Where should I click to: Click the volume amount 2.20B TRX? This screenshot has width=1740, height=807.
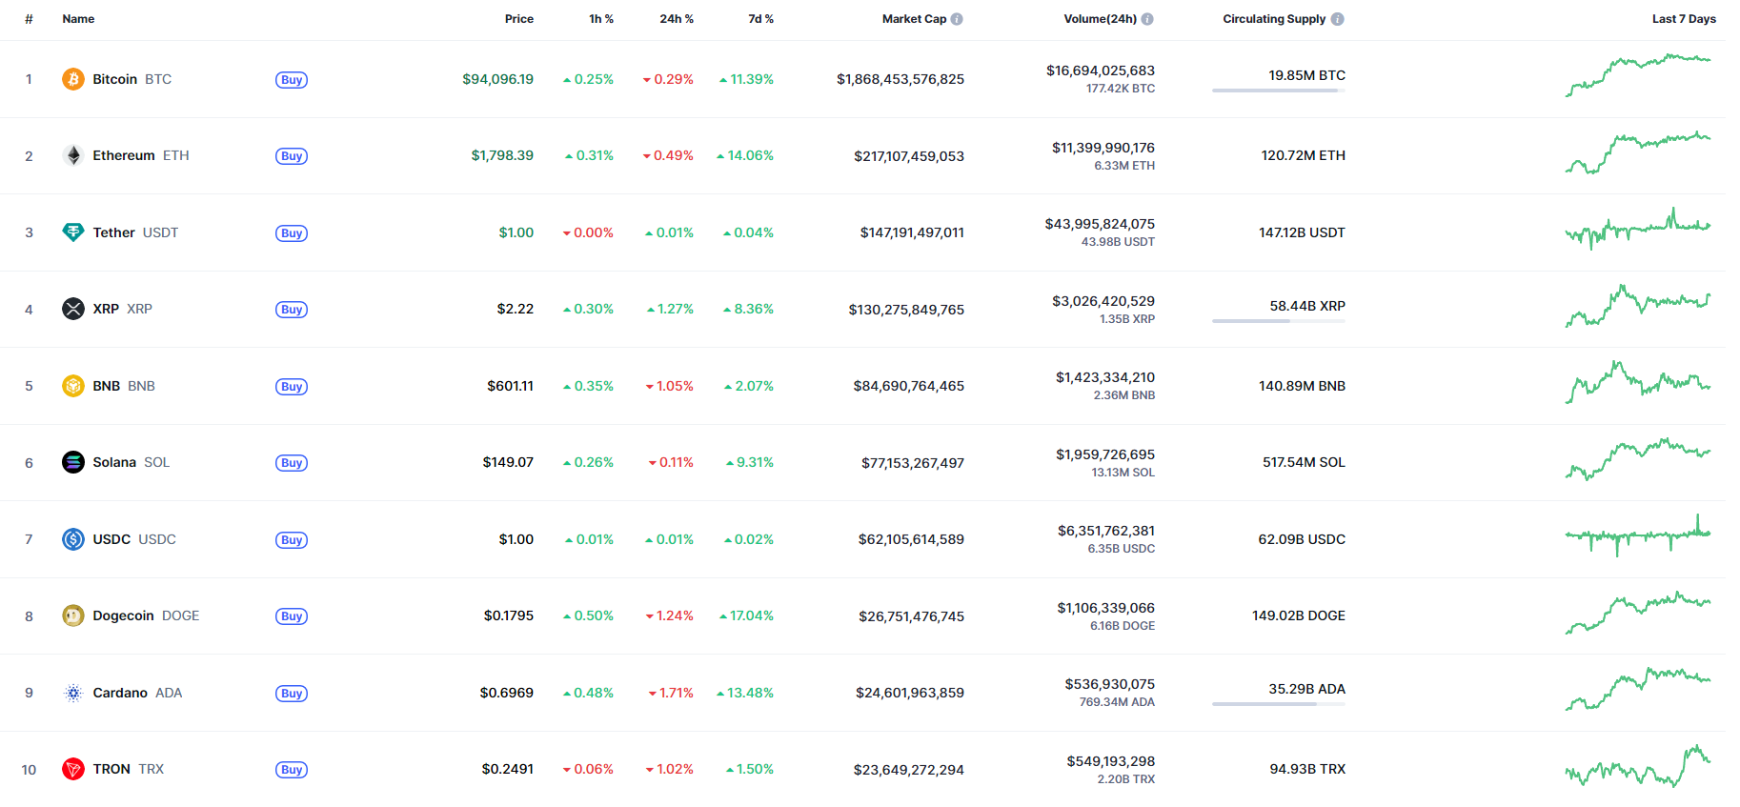pos(1126,779)
